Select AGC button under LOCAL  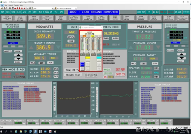click(71, 41)
